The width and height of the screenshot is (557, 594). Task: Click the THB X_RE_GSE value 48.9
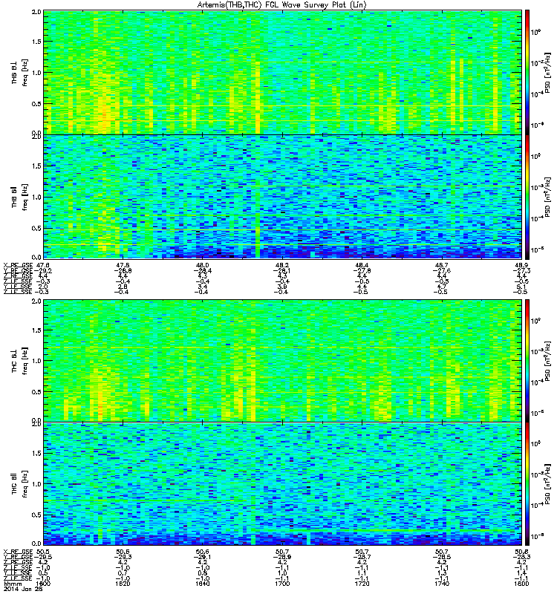[521, 265]
